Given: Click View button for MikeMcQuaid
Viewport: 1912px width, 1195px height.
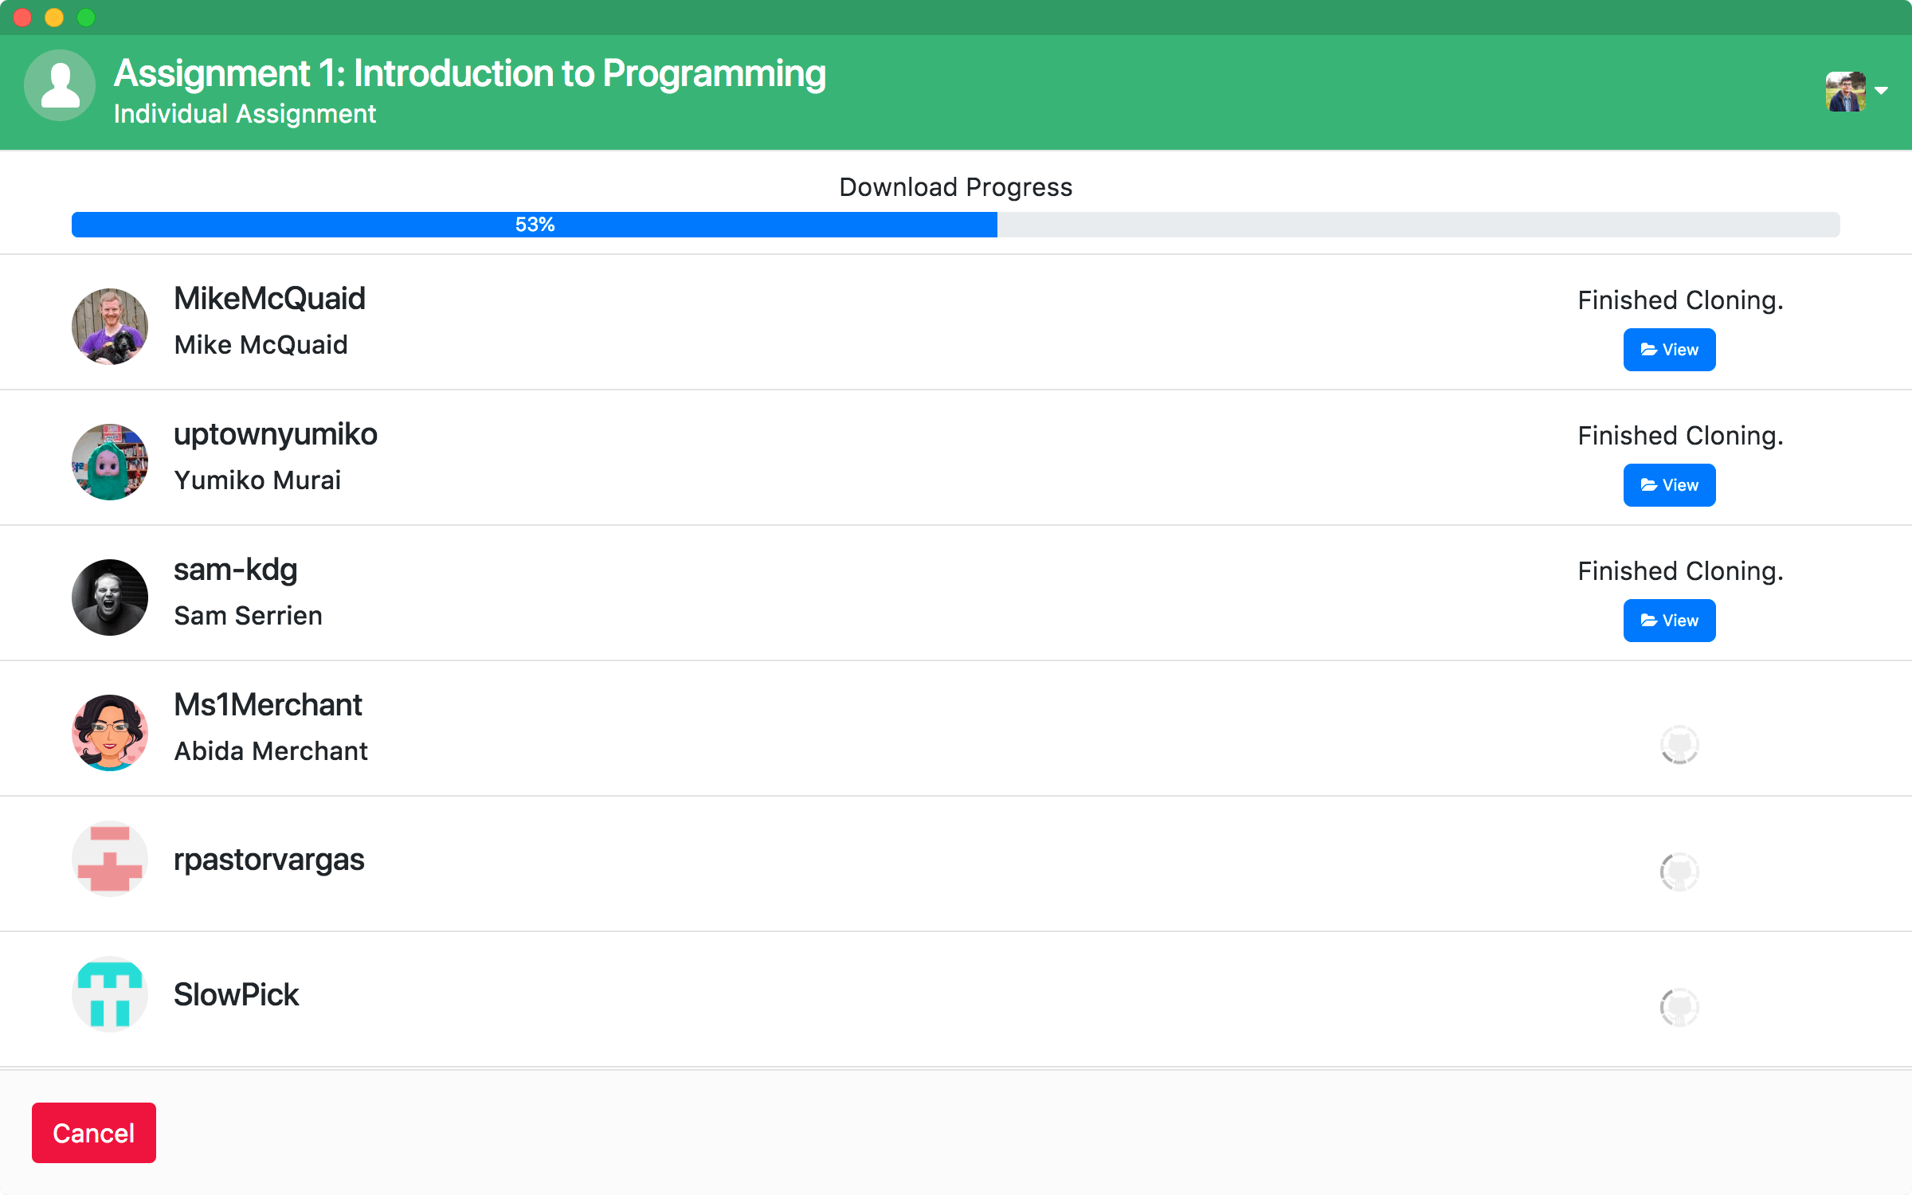Looking at the screenshot, I should pos(1670,348).
